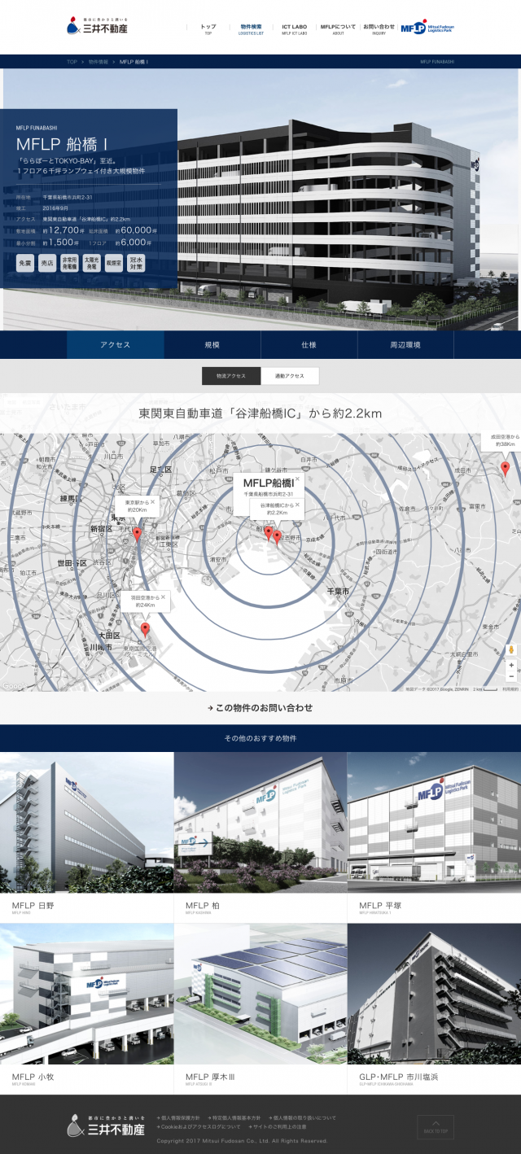Viewport: 521px width, 1154px height.
Task: Open the 周辺環境 tab
Action: 405,345
